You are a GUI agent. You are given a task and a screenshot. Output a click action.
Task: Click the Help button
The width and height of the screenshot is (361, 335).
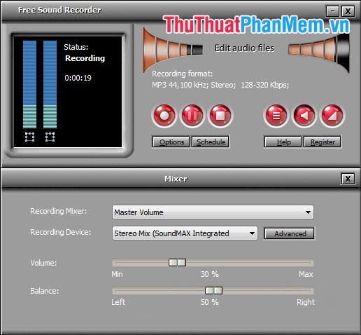[x=283, y=142]
